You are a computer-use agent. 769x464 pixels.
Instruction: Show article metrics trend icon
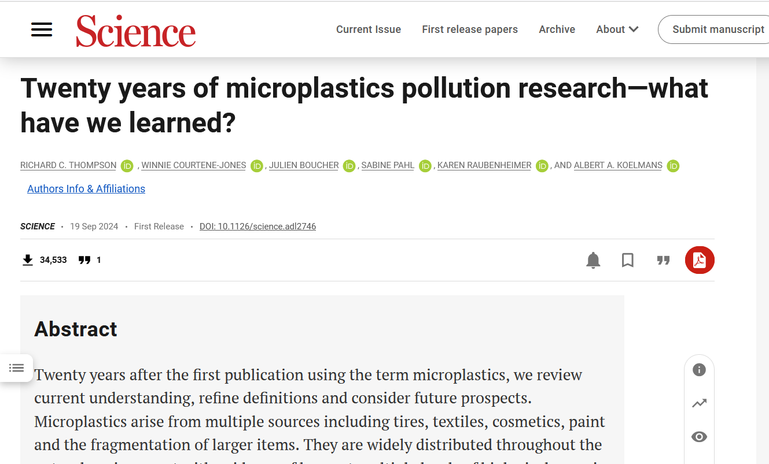coord(699,403)
